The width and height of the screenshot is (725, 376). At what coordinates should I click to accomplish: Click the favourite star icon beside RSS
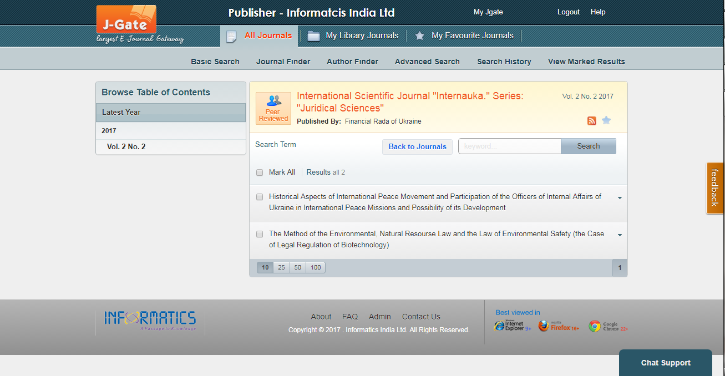click(606, 120)
